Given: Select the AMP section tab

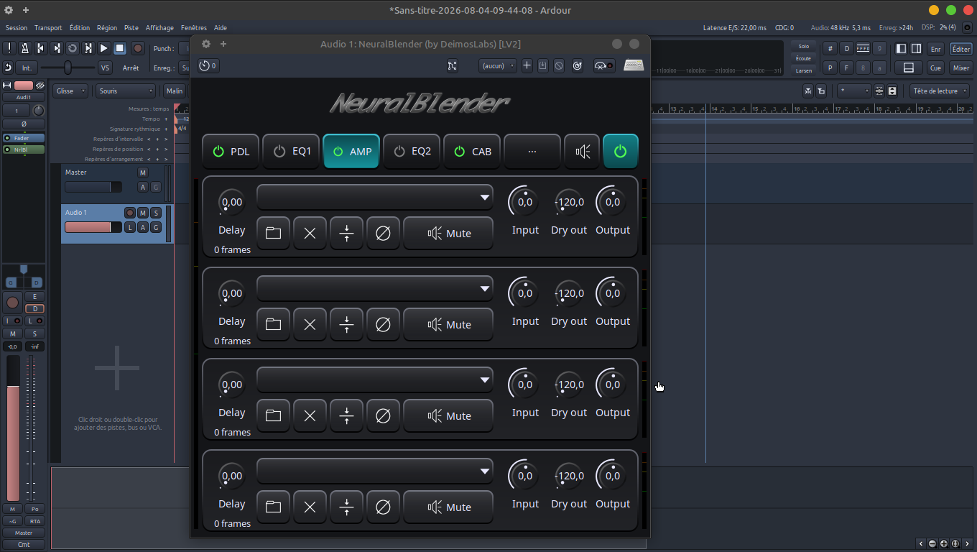Looking at the screenshot, I should tap(351, 152).
